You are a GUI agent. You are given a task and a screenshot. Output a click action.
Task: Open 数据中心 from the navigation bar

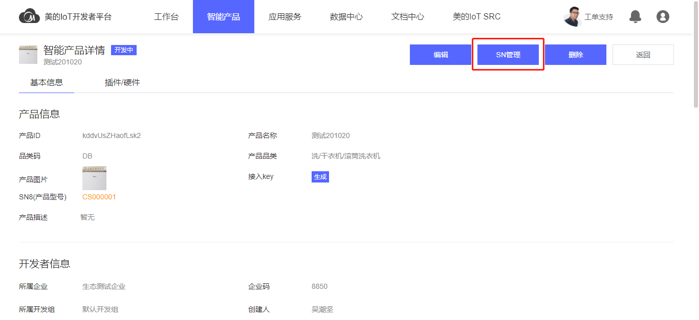pyautogui.click(x=346, y=16)
